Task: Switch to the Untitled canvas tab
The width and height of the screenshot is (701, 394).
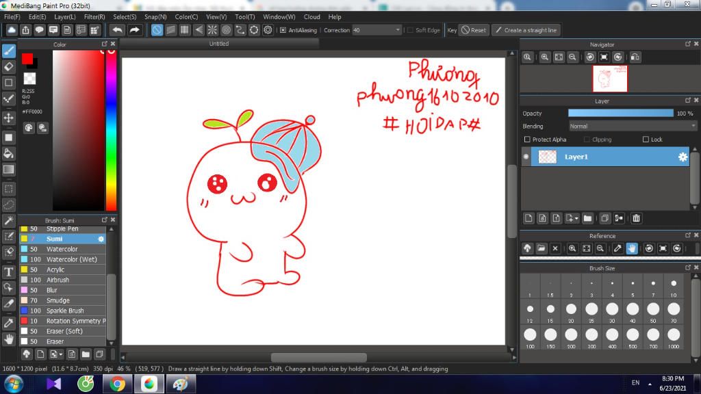Action: [219, 43]
